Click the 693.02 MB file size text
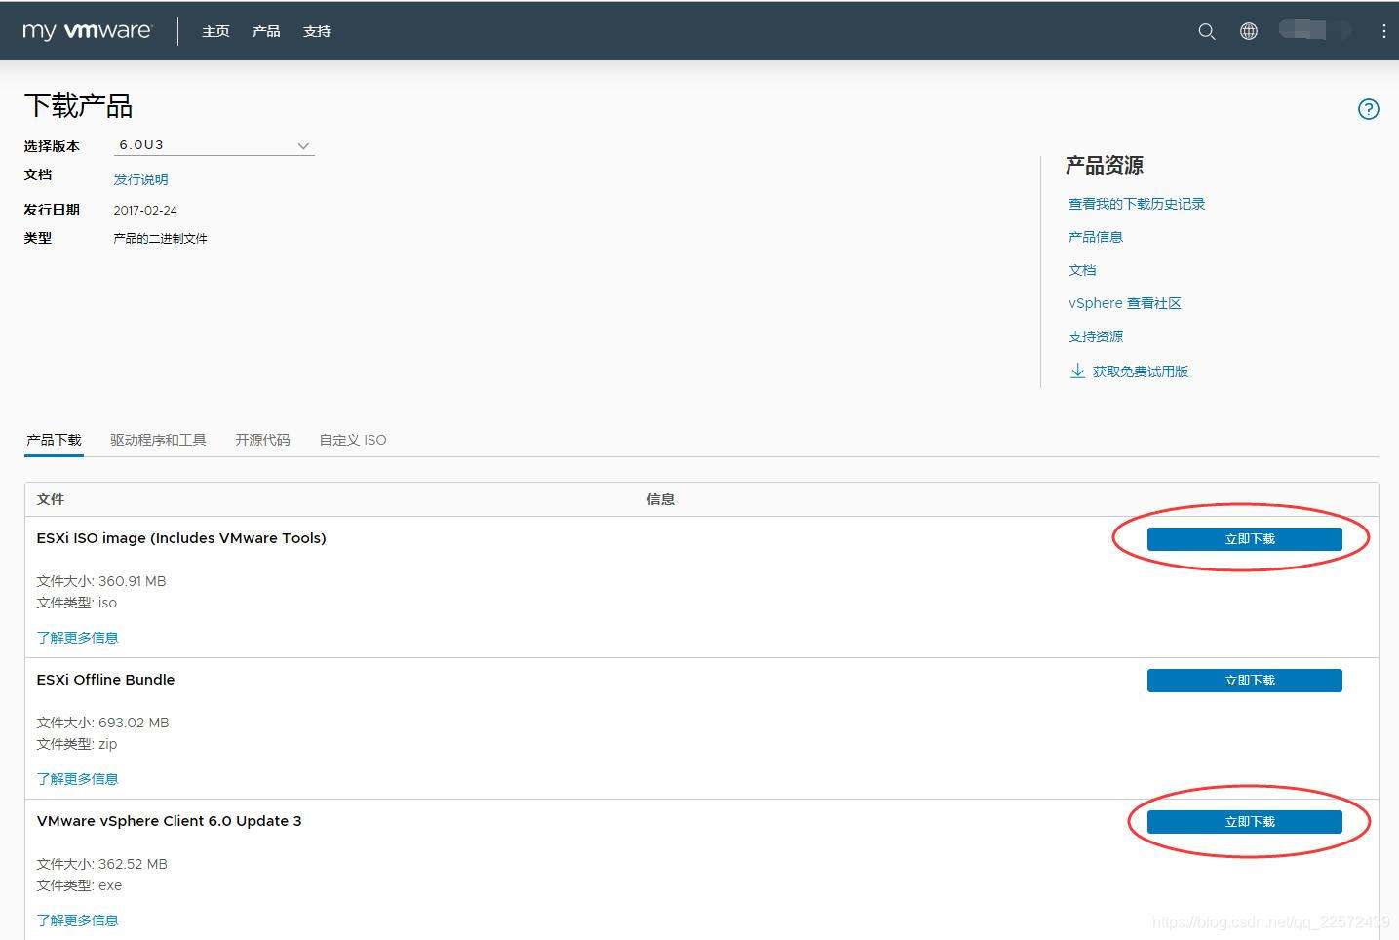This screenshot has width=1399, height=940. pos(134,723)
